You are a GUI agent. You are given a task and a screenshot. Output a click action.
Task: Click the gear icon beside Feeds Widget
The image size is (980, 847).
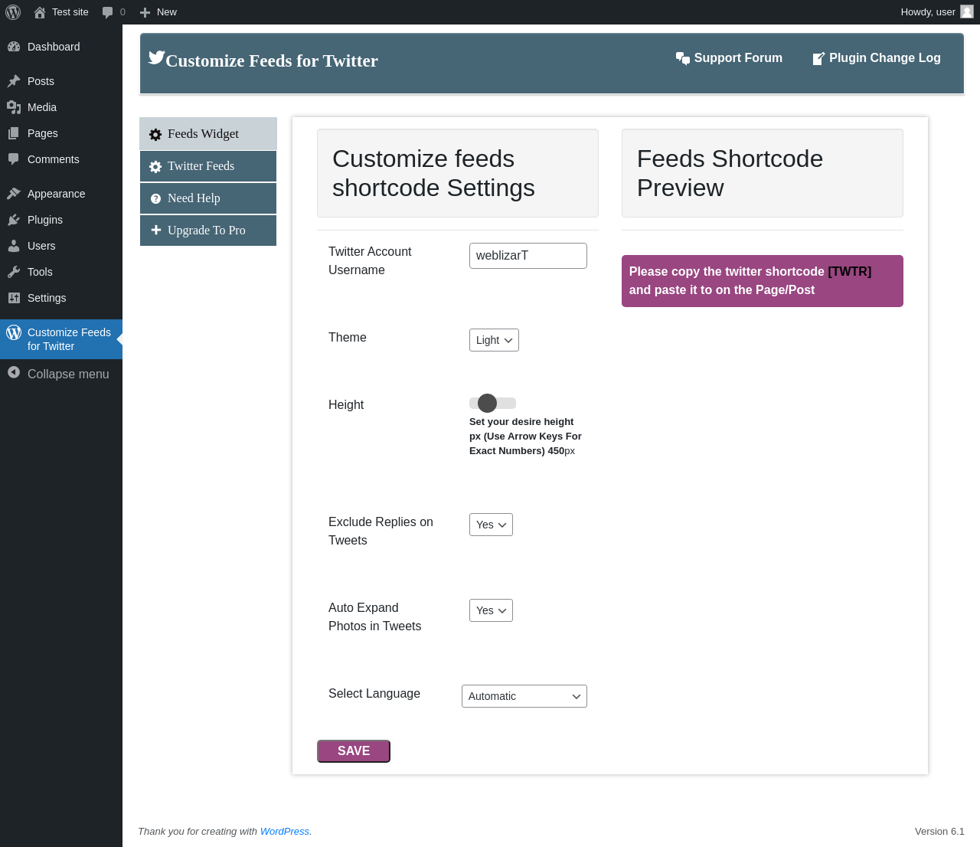(155, 135)
